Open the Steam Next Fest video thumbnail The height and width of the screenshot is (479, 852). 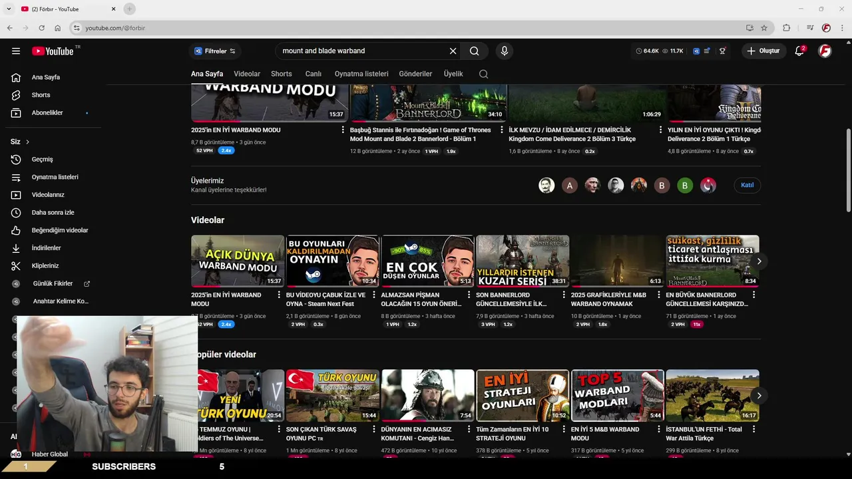[x=333, y=261]
